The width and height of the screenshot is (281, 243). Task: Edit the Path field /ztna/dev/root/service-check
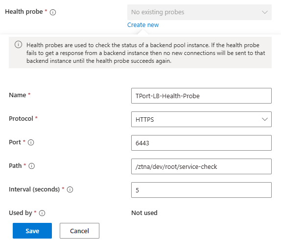201,166
